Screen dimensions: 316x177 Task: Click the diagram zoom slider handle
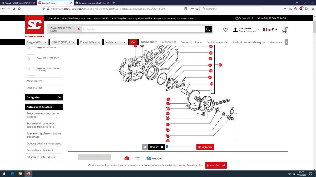coord(167,147)
